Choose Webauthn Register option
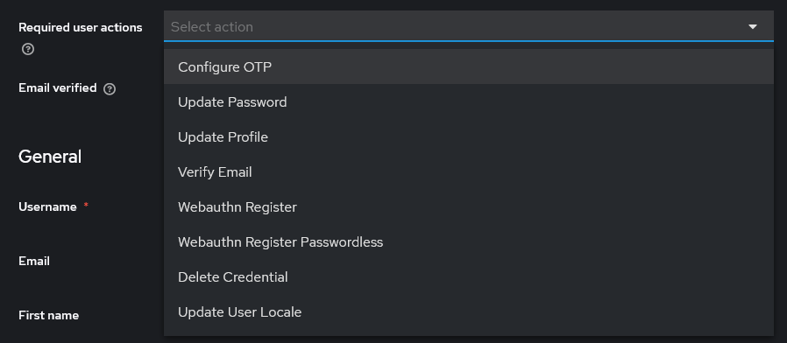The height and width of the screenshot is (343, 787). (468, 206)
